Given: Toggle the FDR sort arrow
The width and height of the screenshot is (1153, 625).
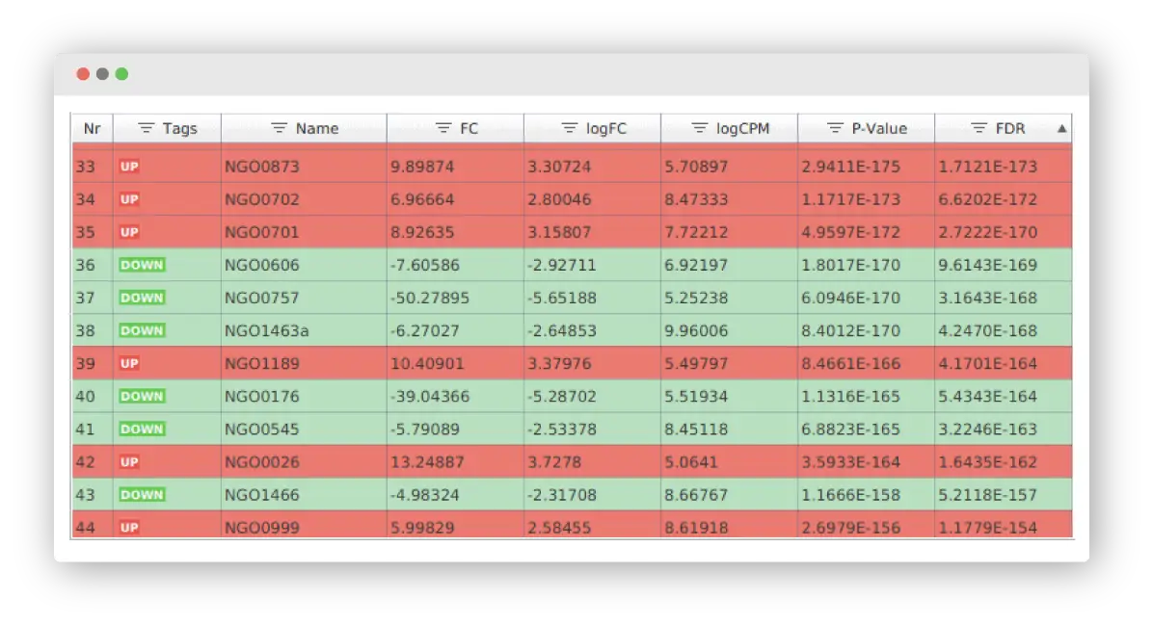Looking at the screenshot, I should point(1061,128).
